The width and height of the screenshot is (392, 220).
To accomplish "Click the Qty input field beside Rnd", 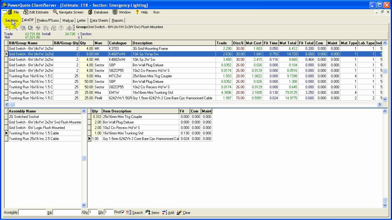I will tap(109, 212).
